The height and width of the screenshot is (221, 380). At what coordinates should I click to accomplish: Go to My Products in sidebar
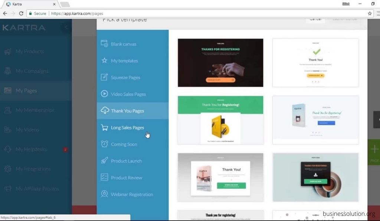[36, 51]
